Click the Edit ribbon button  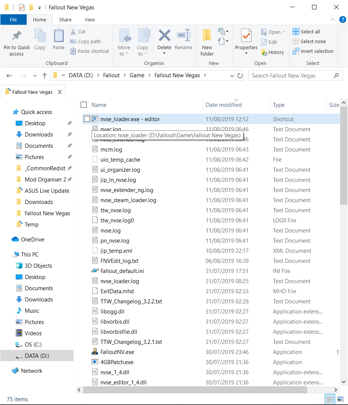click(x=269, y=42)
